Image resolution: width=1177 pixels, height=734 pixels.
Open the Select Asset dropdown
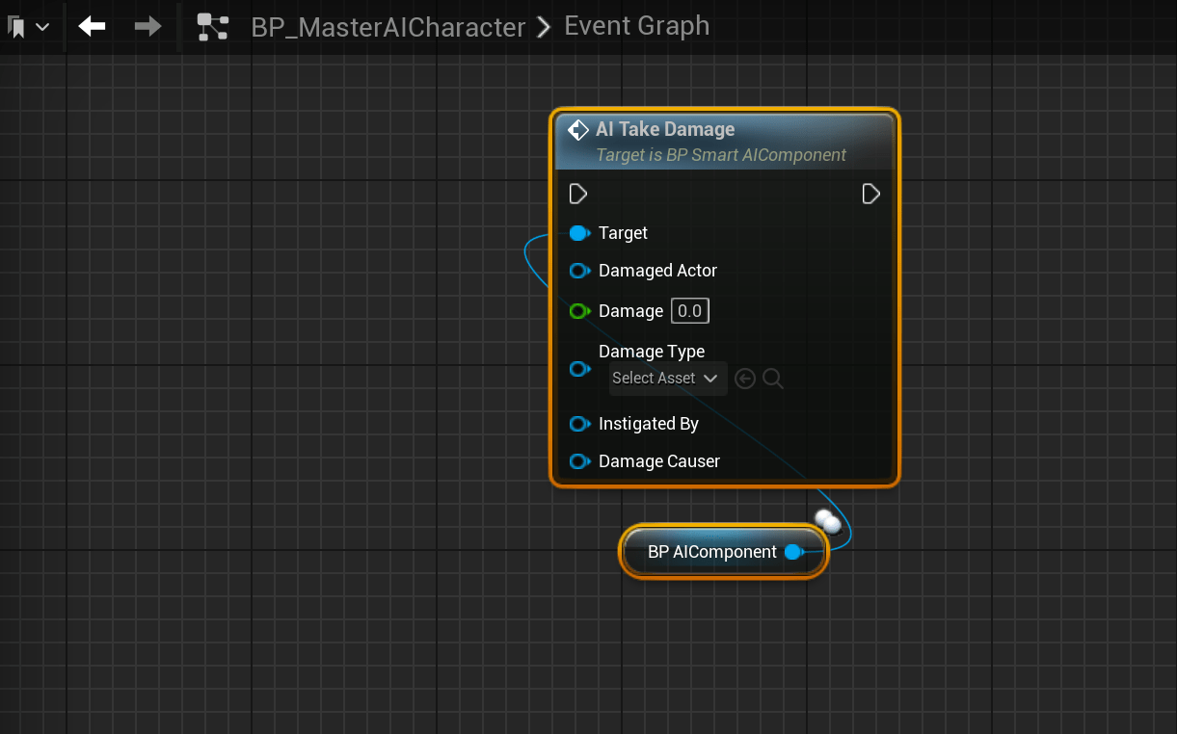(666, 379)
